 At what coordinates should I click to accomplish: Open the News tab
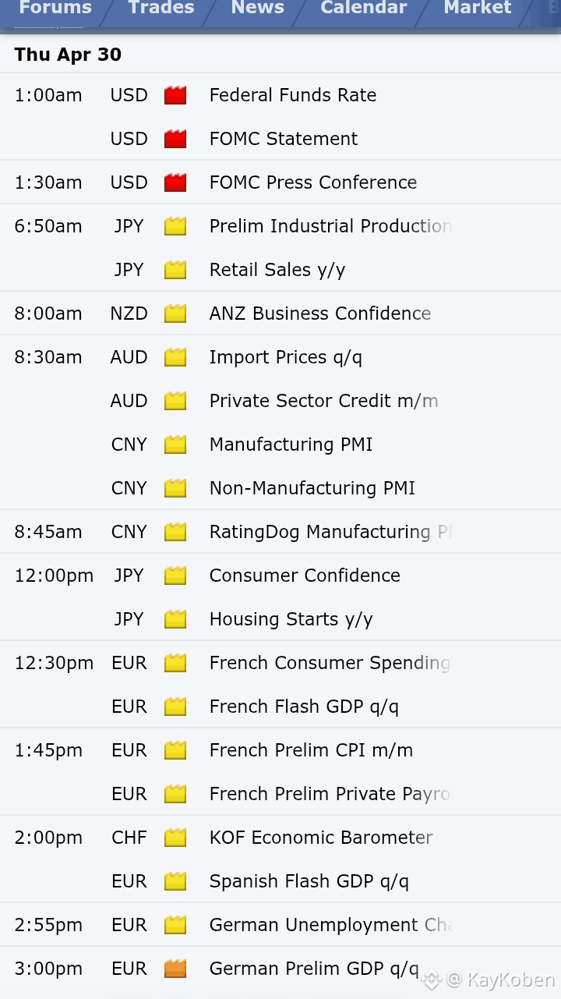tap(258, 9)
